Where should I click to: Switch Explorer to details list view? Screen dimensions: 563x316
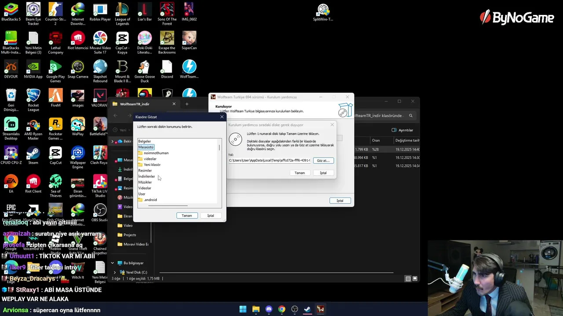click(x=408, y=279)
